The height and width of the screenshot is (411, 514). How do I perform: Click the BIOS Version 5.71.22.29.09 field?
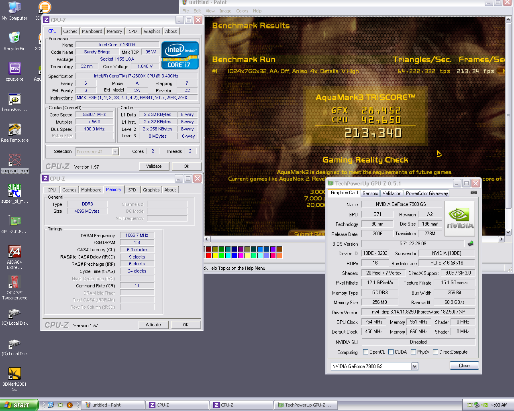[x=413, y=244]
